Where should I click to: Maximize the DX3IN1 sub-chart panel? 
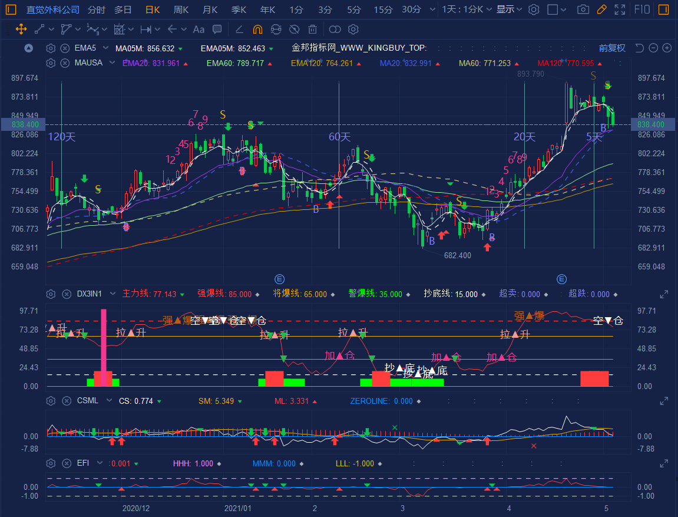point(664,295)
